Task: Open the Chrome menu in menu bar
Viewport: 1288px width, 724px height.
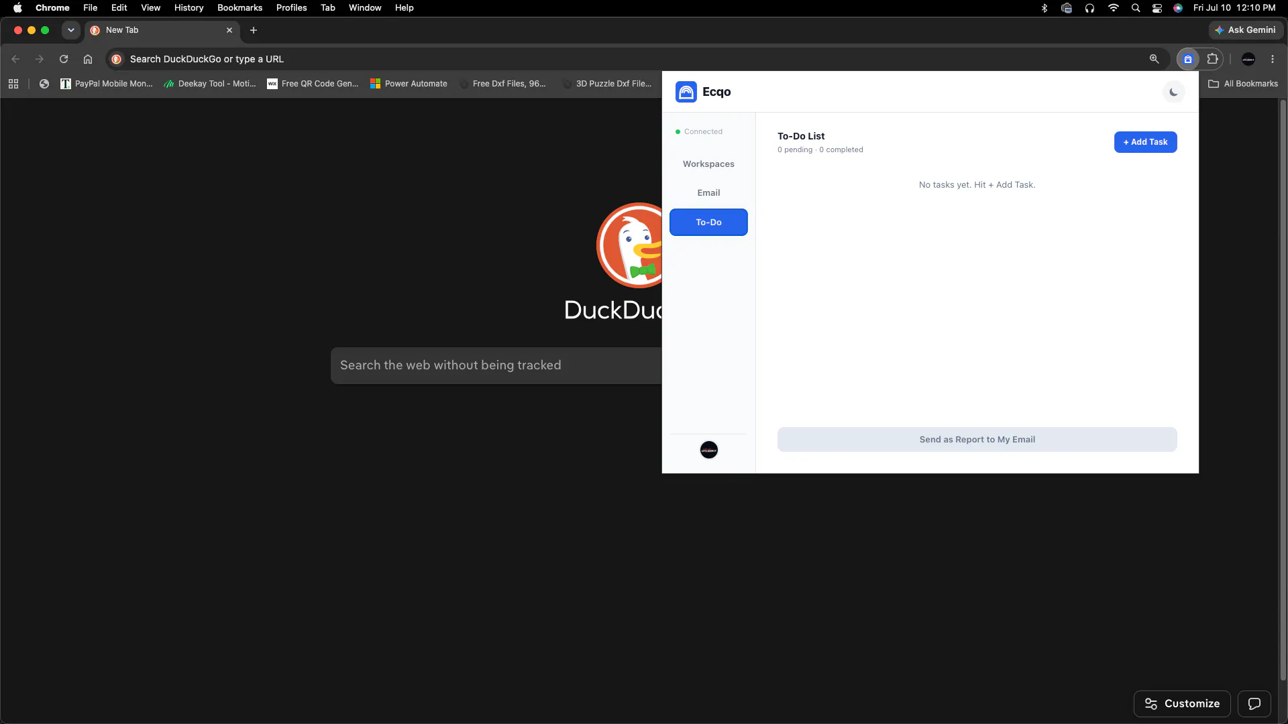Action: (x=52, y=8)
